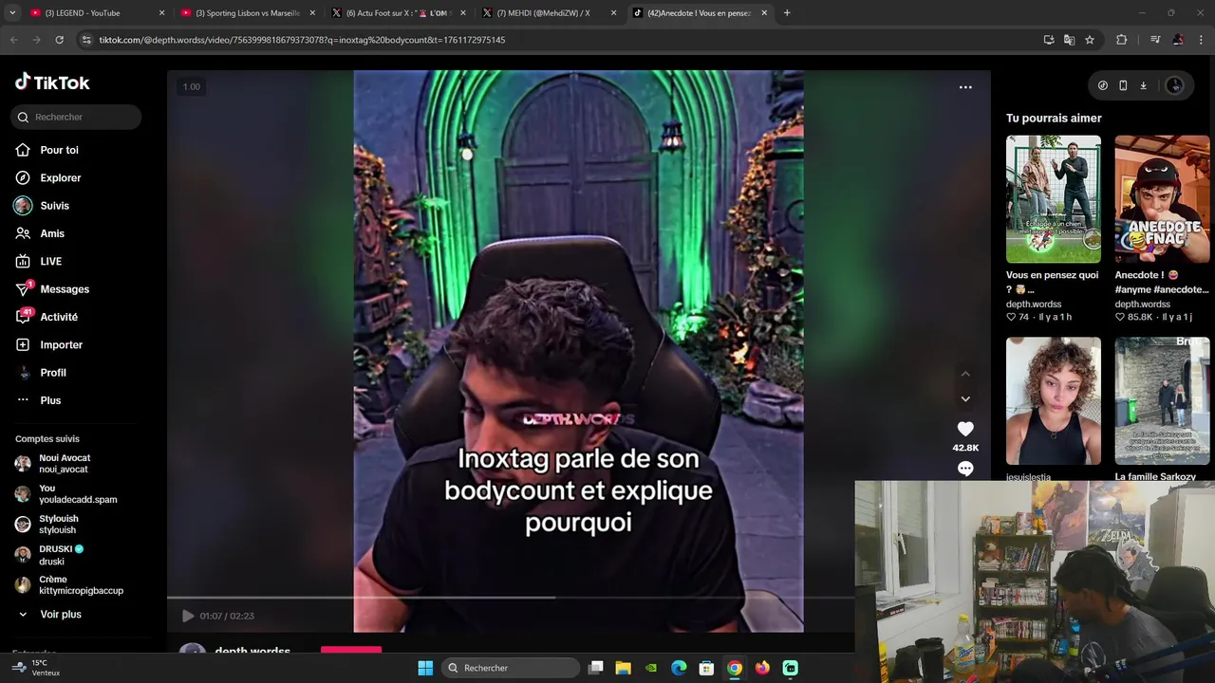This screenshot has height=683, width=1215.
Task: Open Messages inbox
Action: coord(65,289)
